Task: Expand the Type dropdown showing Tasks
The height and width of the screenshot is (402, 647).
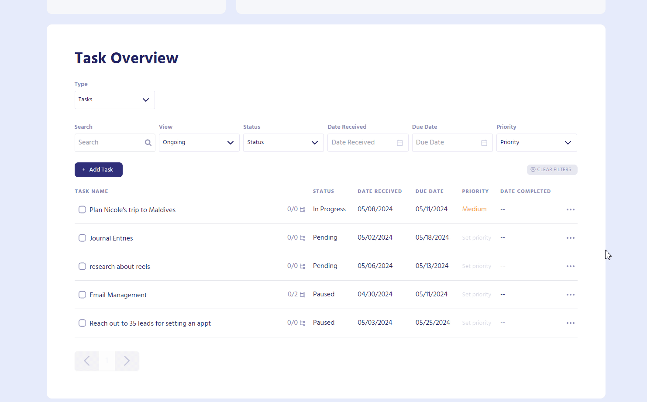Action: tap(114, 100)
